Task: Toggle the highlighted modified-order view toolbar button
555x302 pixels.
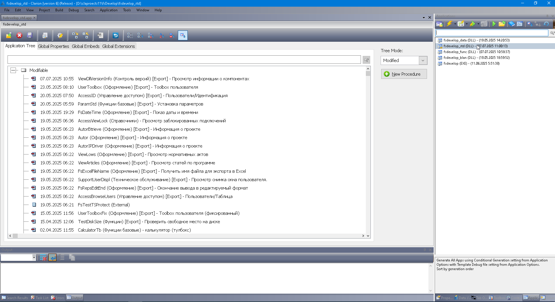Action: click(182, 35)
